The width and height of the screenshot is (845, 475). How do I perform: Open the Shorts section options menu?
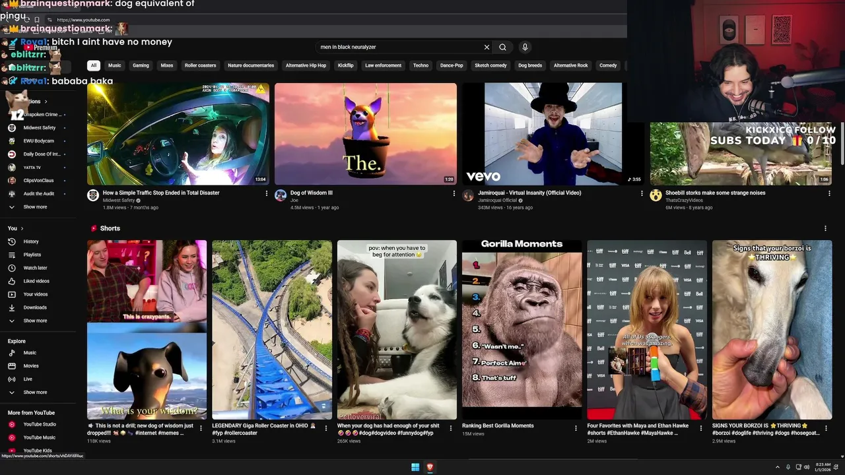coord(825,228)
